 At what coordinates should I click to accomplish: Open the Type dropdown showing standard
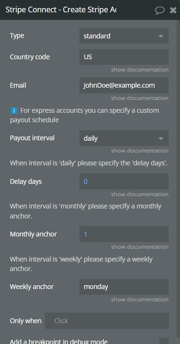point(124,36)
